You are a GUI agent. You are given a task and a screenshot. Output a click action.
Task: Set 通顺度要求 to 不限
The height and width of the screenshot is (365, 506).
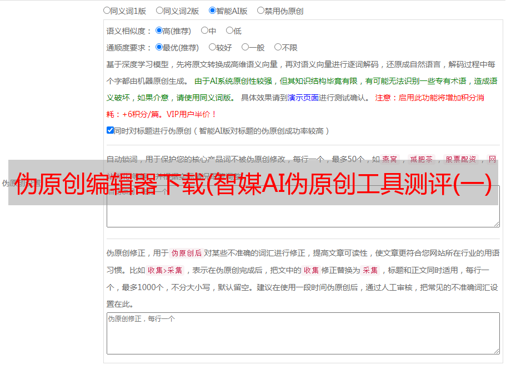click(x=278, y=47)
